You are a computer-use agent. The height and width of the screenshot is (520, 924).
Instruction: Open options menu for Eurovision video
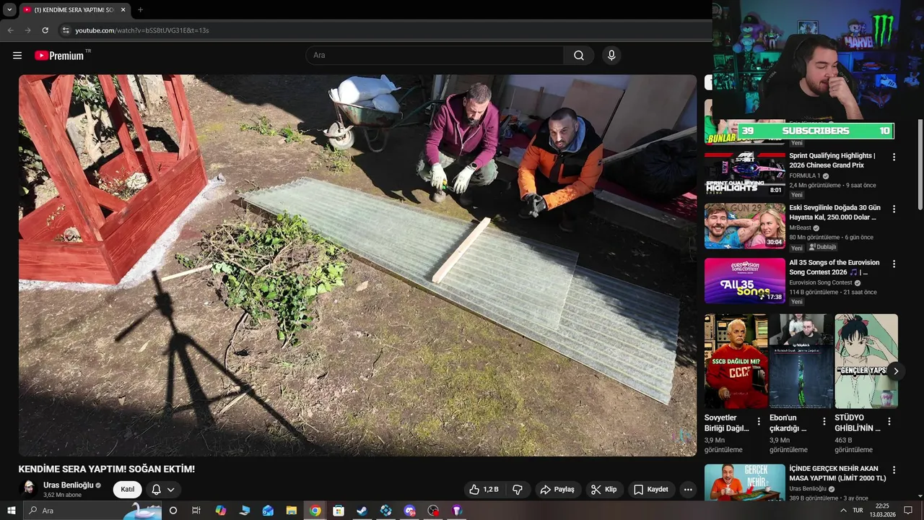coord(894,264)
